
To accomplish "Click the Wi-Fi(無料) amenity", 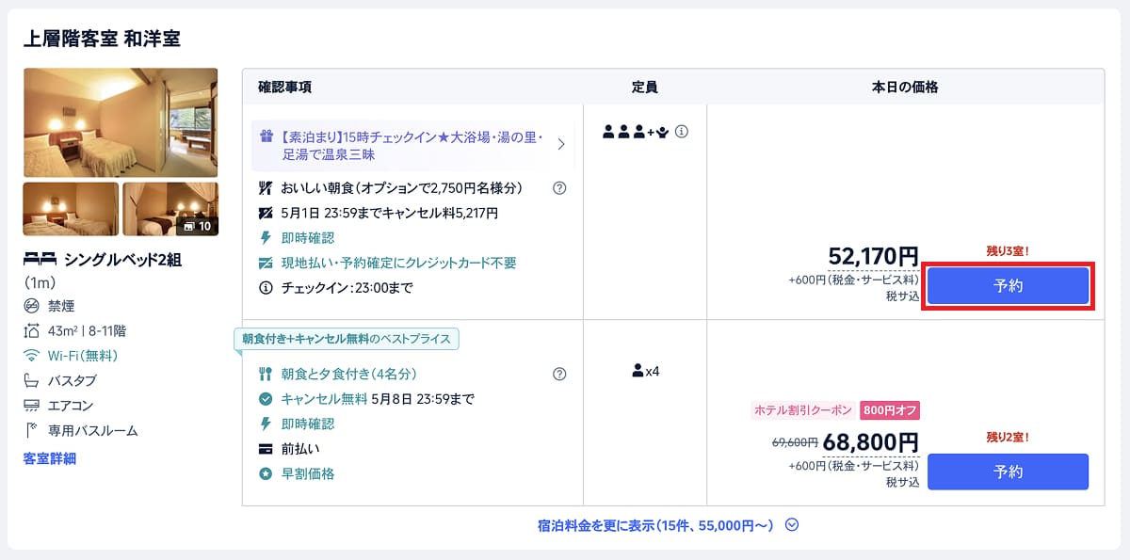I will tap(83, 356).
